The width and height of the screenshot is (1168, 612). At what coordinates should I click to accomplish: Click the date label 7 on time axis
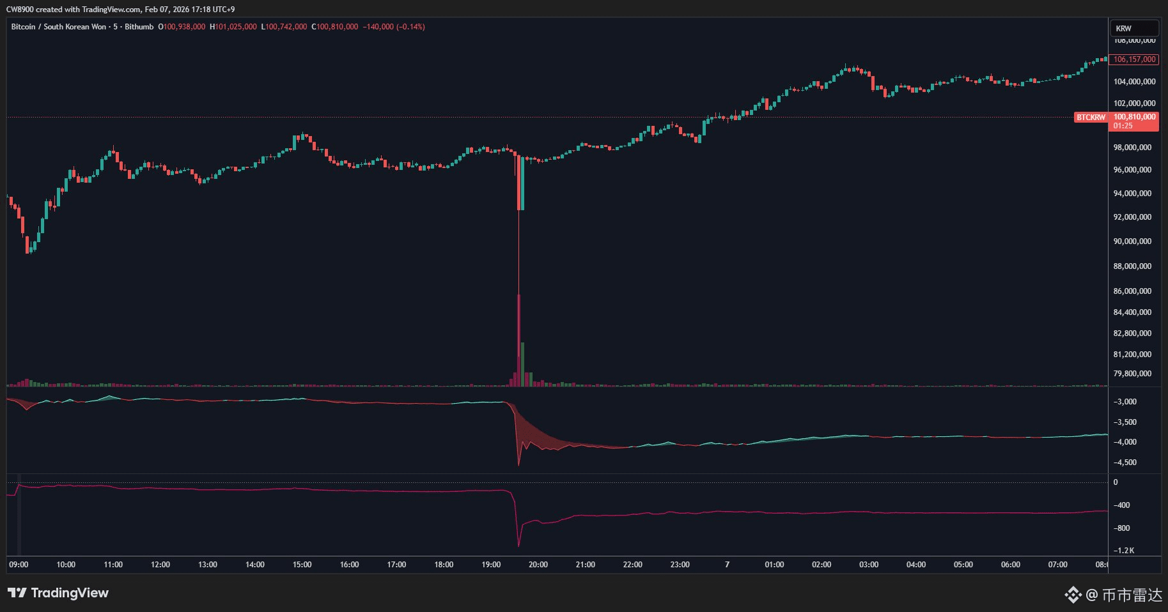728,565
